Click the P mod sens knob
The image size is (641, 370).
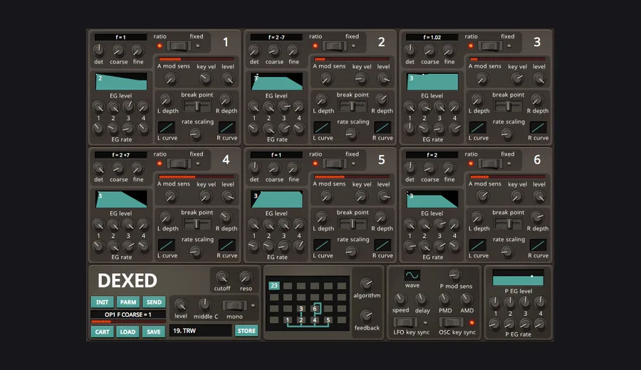click(x=455, y=275)
